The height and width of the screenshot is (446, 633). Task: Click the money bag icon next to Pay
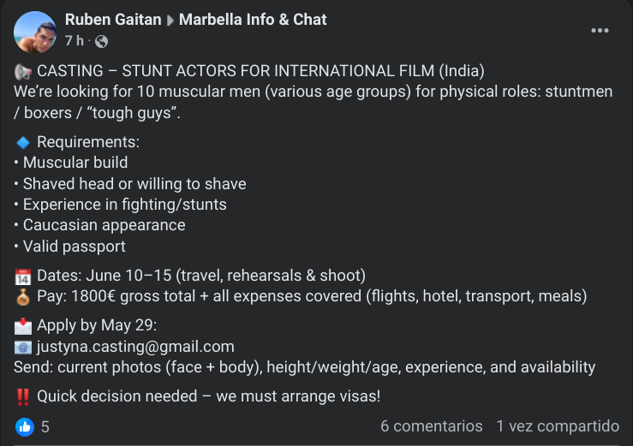23,297
